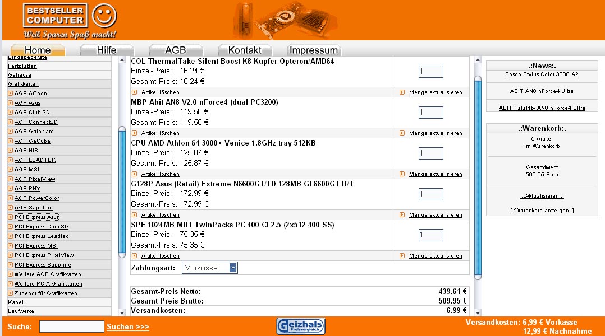The height and width of the screenshot is (336, 605).
Task: Click delete icon for COL ThermalTake item
Action: 134,92
